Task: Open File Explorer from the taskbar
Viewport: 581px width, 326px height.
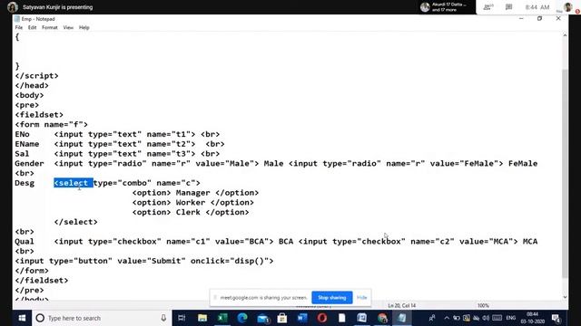Action: click(202, 318)
